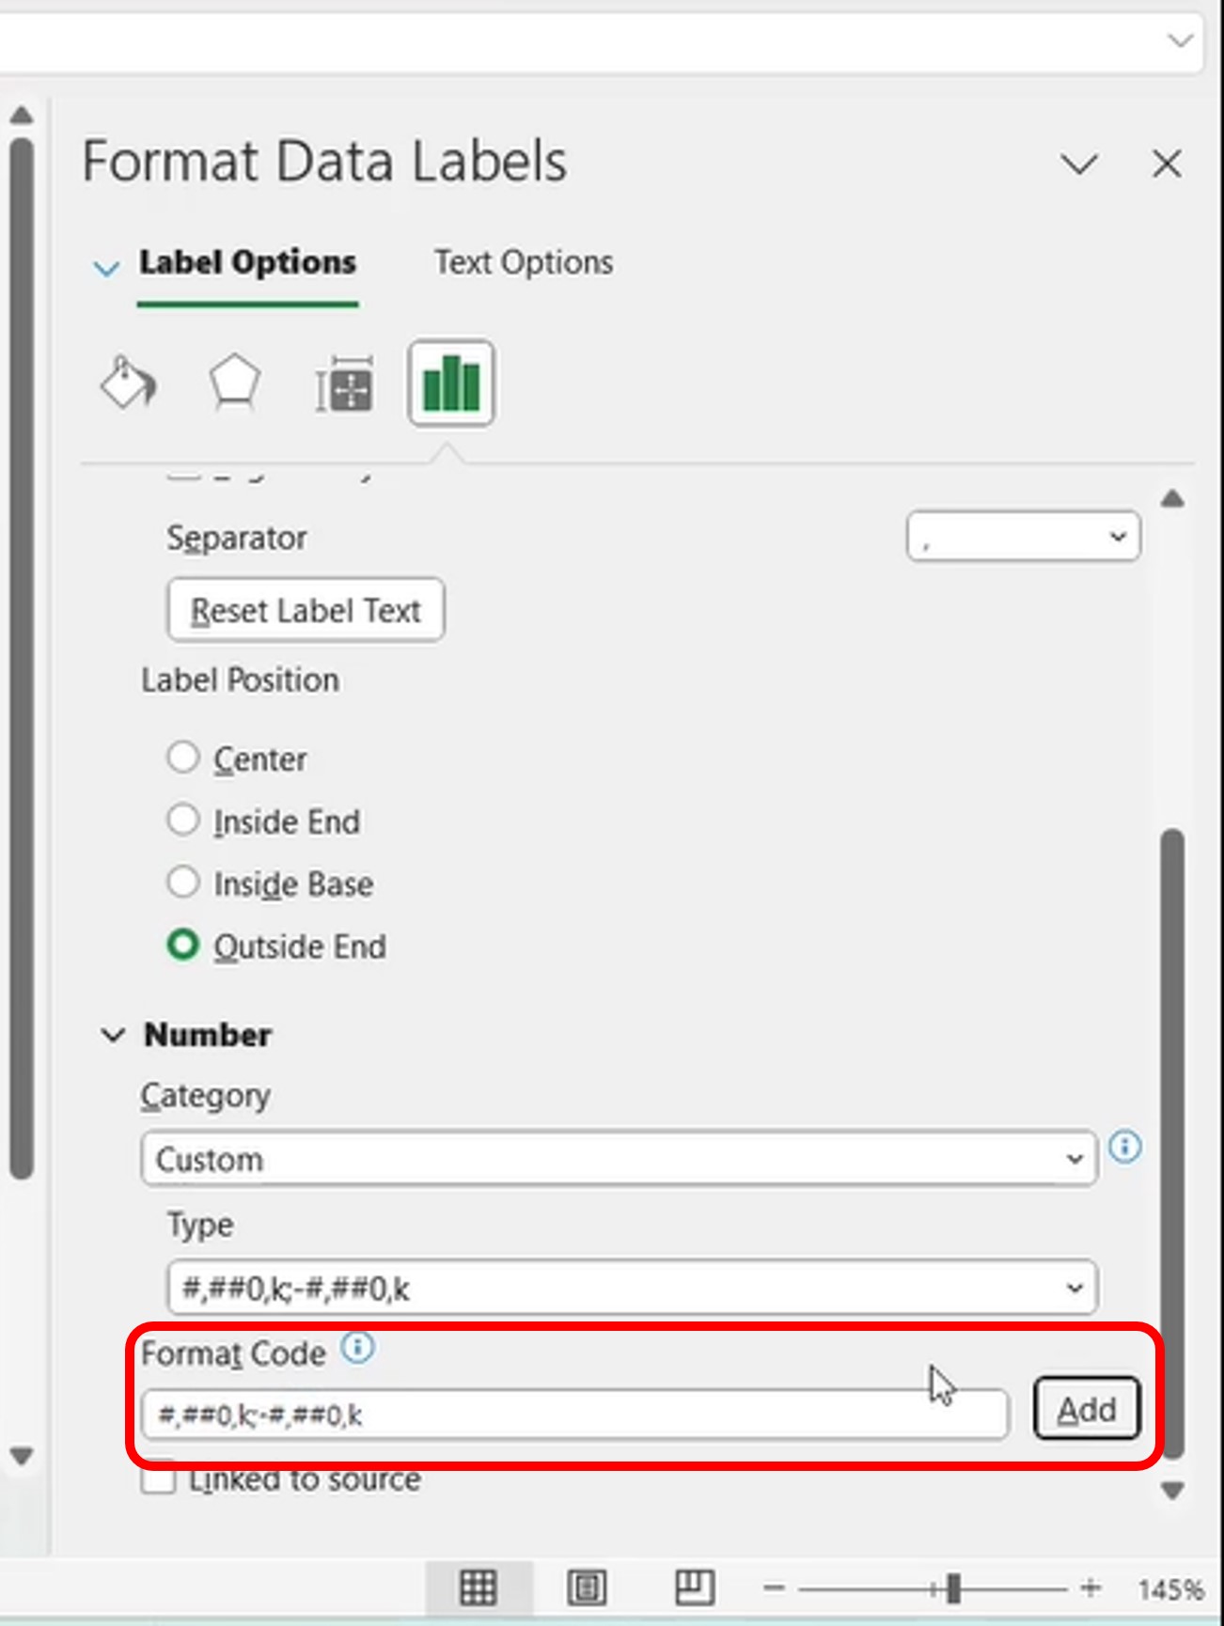Click the Format Code input field
The image size is (1224, 1626).
pyautogui.click(x=573, y=1415)
